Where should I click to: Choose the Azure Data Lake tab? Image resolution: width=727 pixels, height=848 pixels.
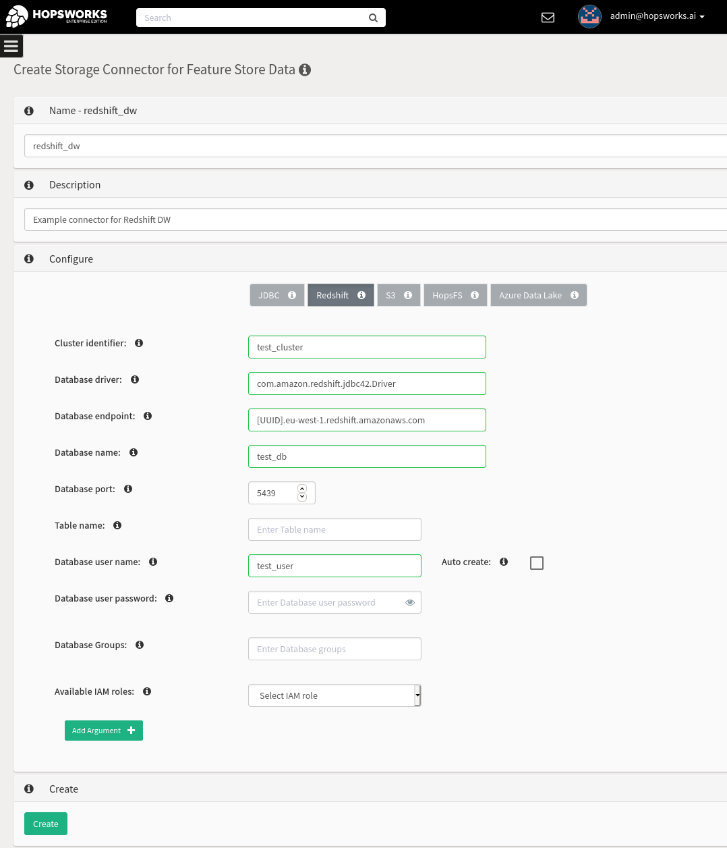pos(539,295)
